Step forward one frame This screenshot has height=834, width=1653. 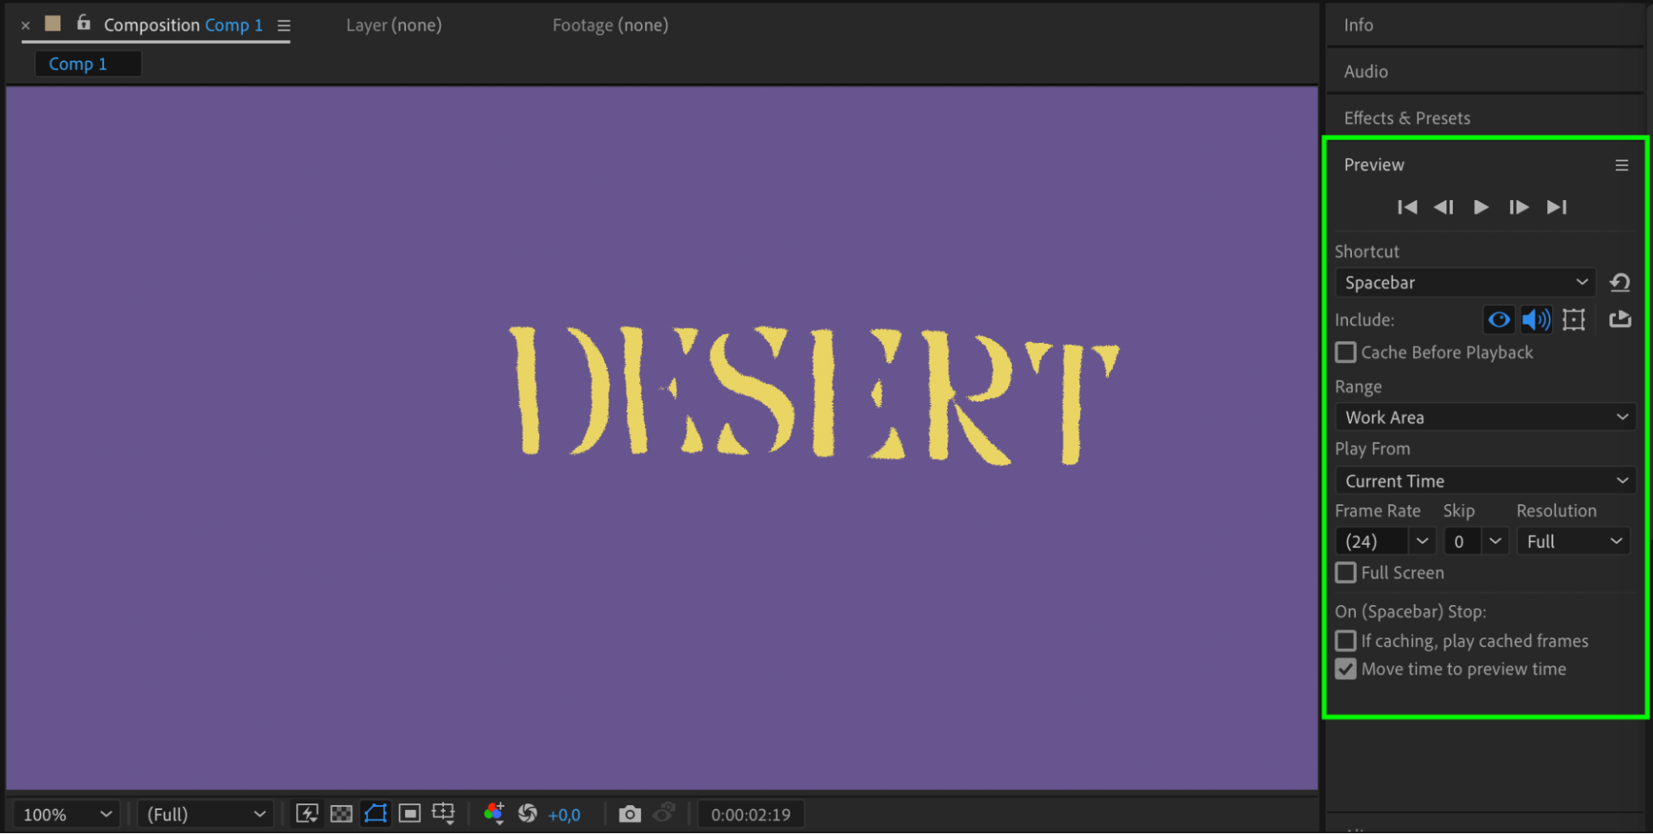(1518, 207)
